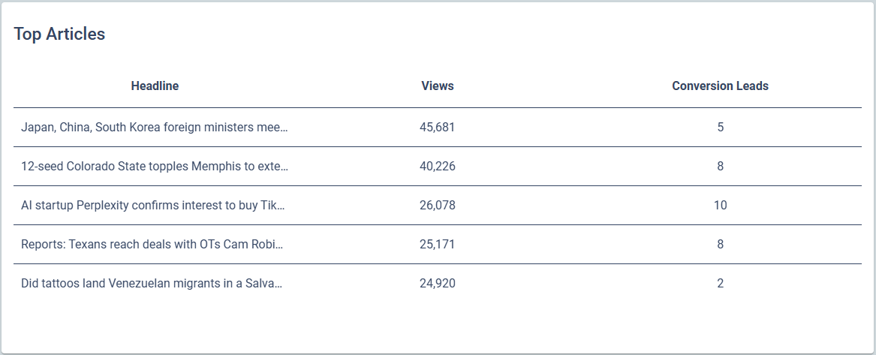The height and width of the screenshot is (355, 876).
Task: Open the Texans reach deals article
Action: (152, 245)
